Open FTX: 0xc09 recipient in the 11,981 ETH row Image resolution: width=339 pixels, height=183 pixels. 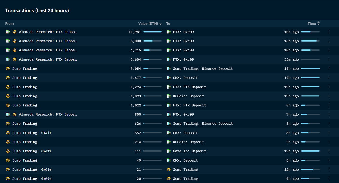point(183,32)
